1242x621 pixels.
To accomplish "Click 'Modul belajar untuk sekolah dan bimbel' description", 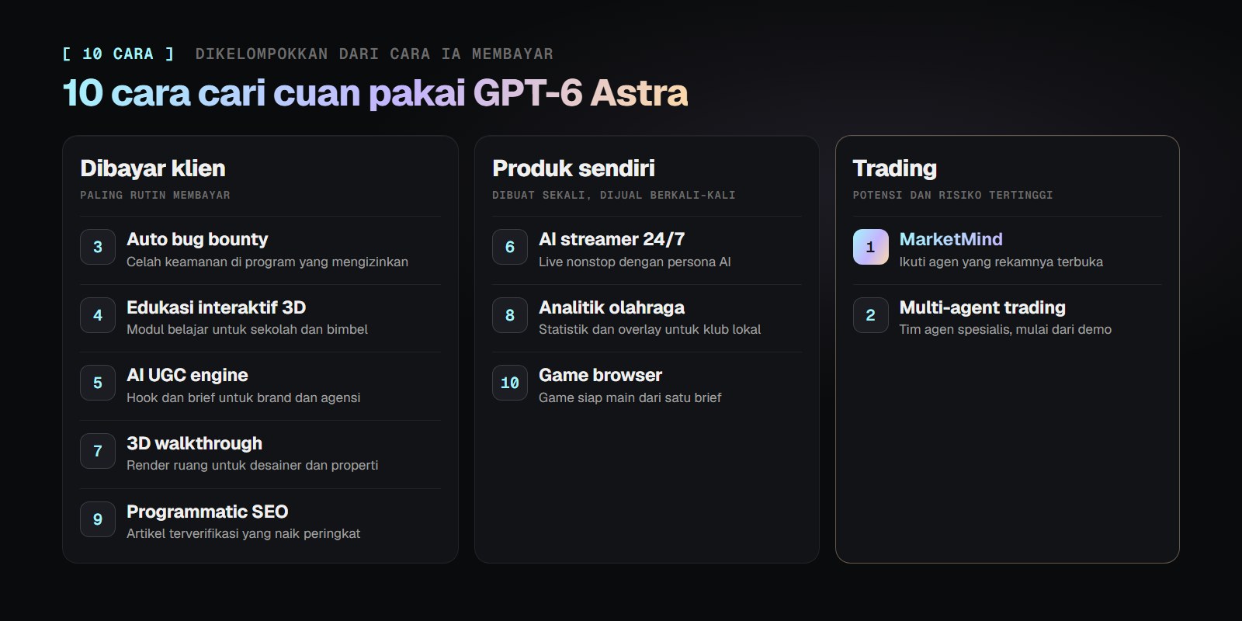I will click(247, 329).
